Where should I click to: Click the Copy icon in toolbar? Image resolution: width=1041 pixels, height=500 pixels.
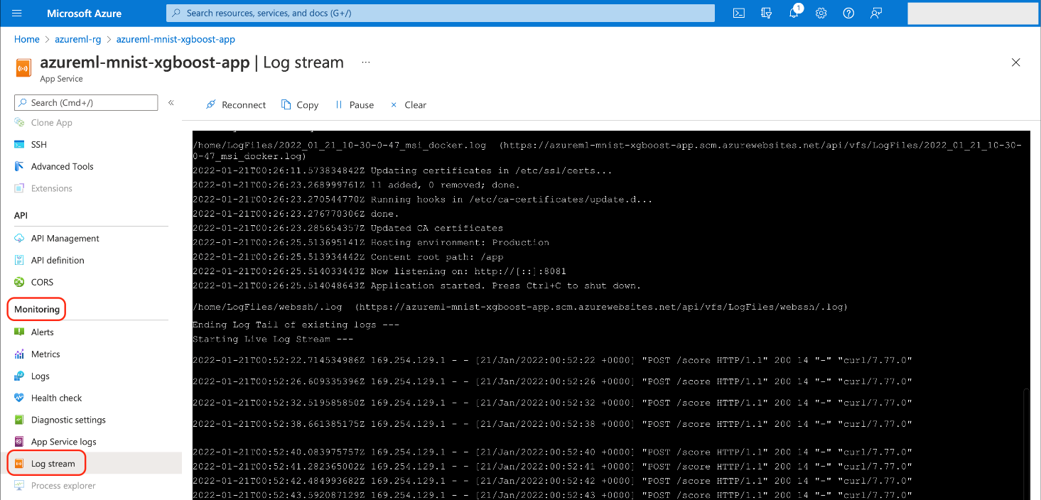tap(286, 104)
